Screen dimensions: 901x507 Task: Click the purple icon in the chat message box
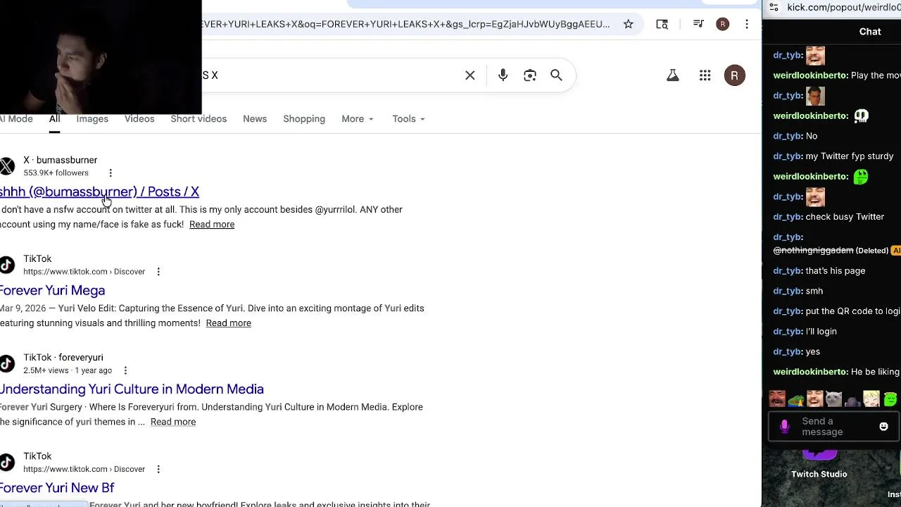tap(785, 427)
